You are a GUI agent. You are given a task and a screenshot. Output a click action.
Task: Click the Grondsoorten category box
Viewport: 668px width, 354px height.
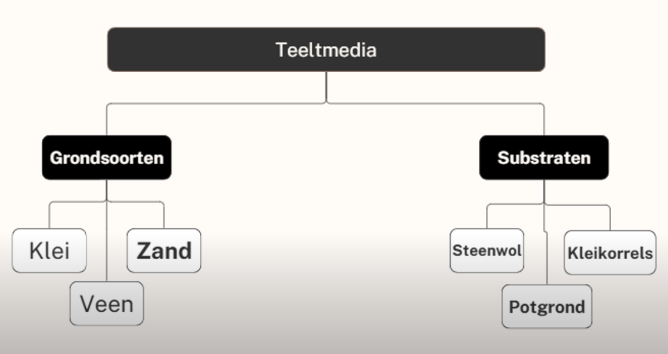click(x=107, y=158)
